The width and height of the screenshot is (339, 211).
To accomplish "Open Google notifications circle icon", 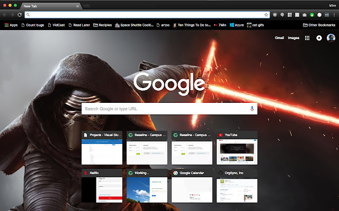I will (x=319, y=38).
